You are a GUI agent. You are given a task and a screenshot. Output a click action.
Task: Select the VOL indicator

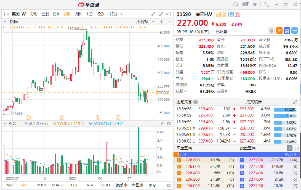point(26,185)
